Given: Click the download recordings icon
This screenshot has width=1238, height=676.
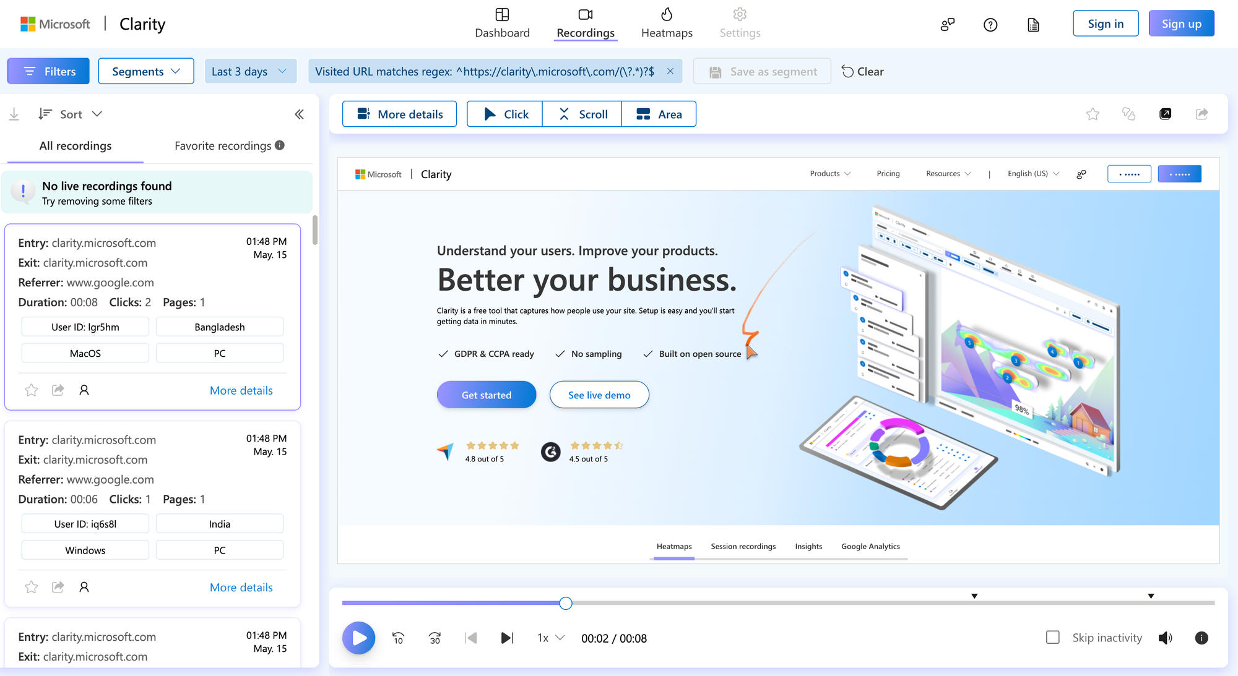Looking at the screenshot, I should pyautogui.click(x=14, y=114).
